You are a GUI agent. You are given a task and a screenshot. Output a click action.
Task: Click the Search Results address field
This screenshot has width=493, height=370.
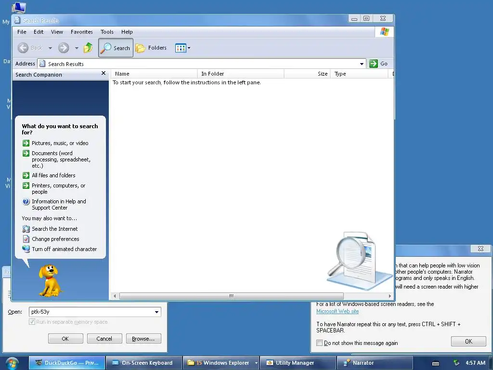click(201, 64)
